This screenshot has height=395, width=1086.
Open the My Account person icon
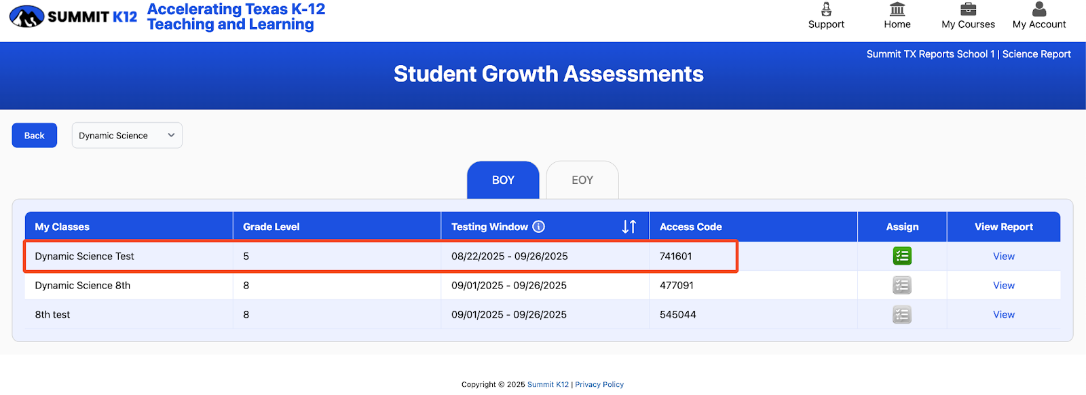tap(1039, 9)
